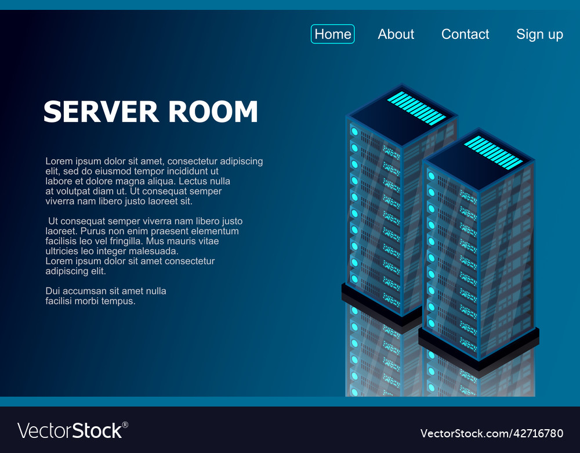
Task: Select the SERVER ROOM heading
Action: pos(151,112)
